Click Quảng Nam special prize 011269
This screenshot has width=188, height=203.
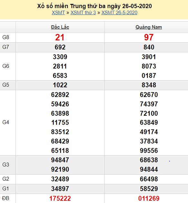coord(149,198)
